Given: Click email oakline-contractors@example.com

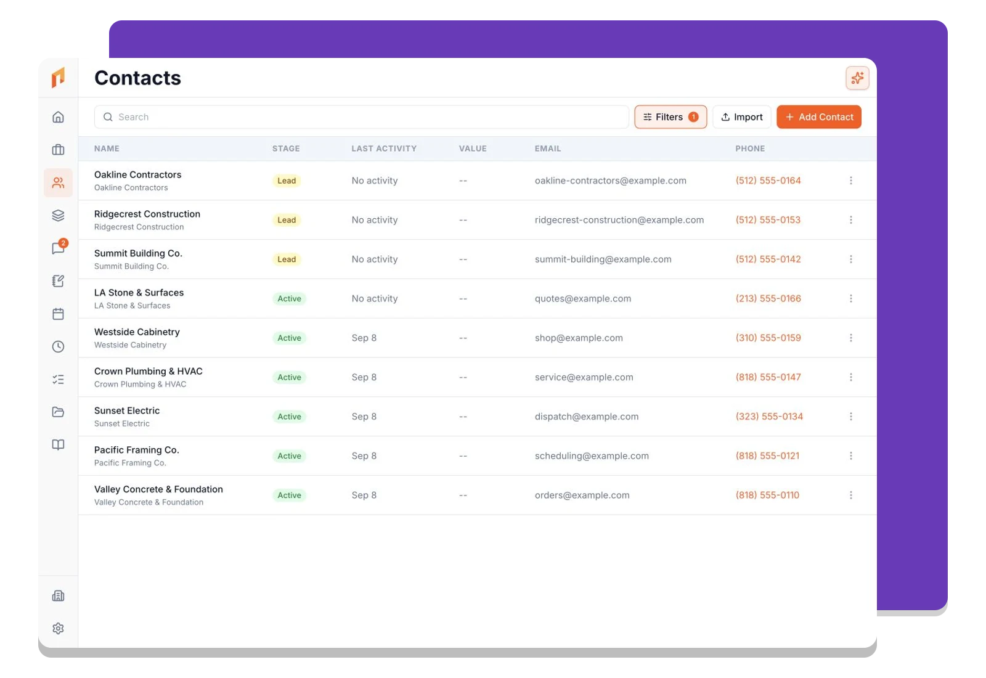Looking at the screenshot, I should point(611,181).
